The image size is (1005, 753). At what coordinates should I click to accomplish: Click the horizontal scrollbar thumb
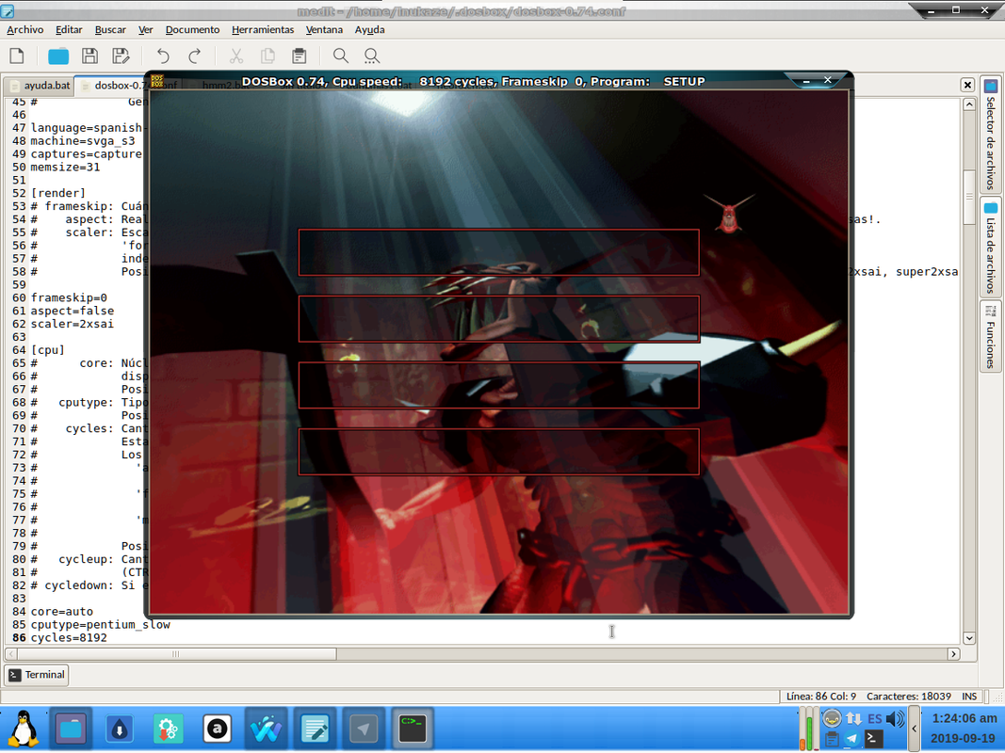pyautogui.click(x=176, y=654)
